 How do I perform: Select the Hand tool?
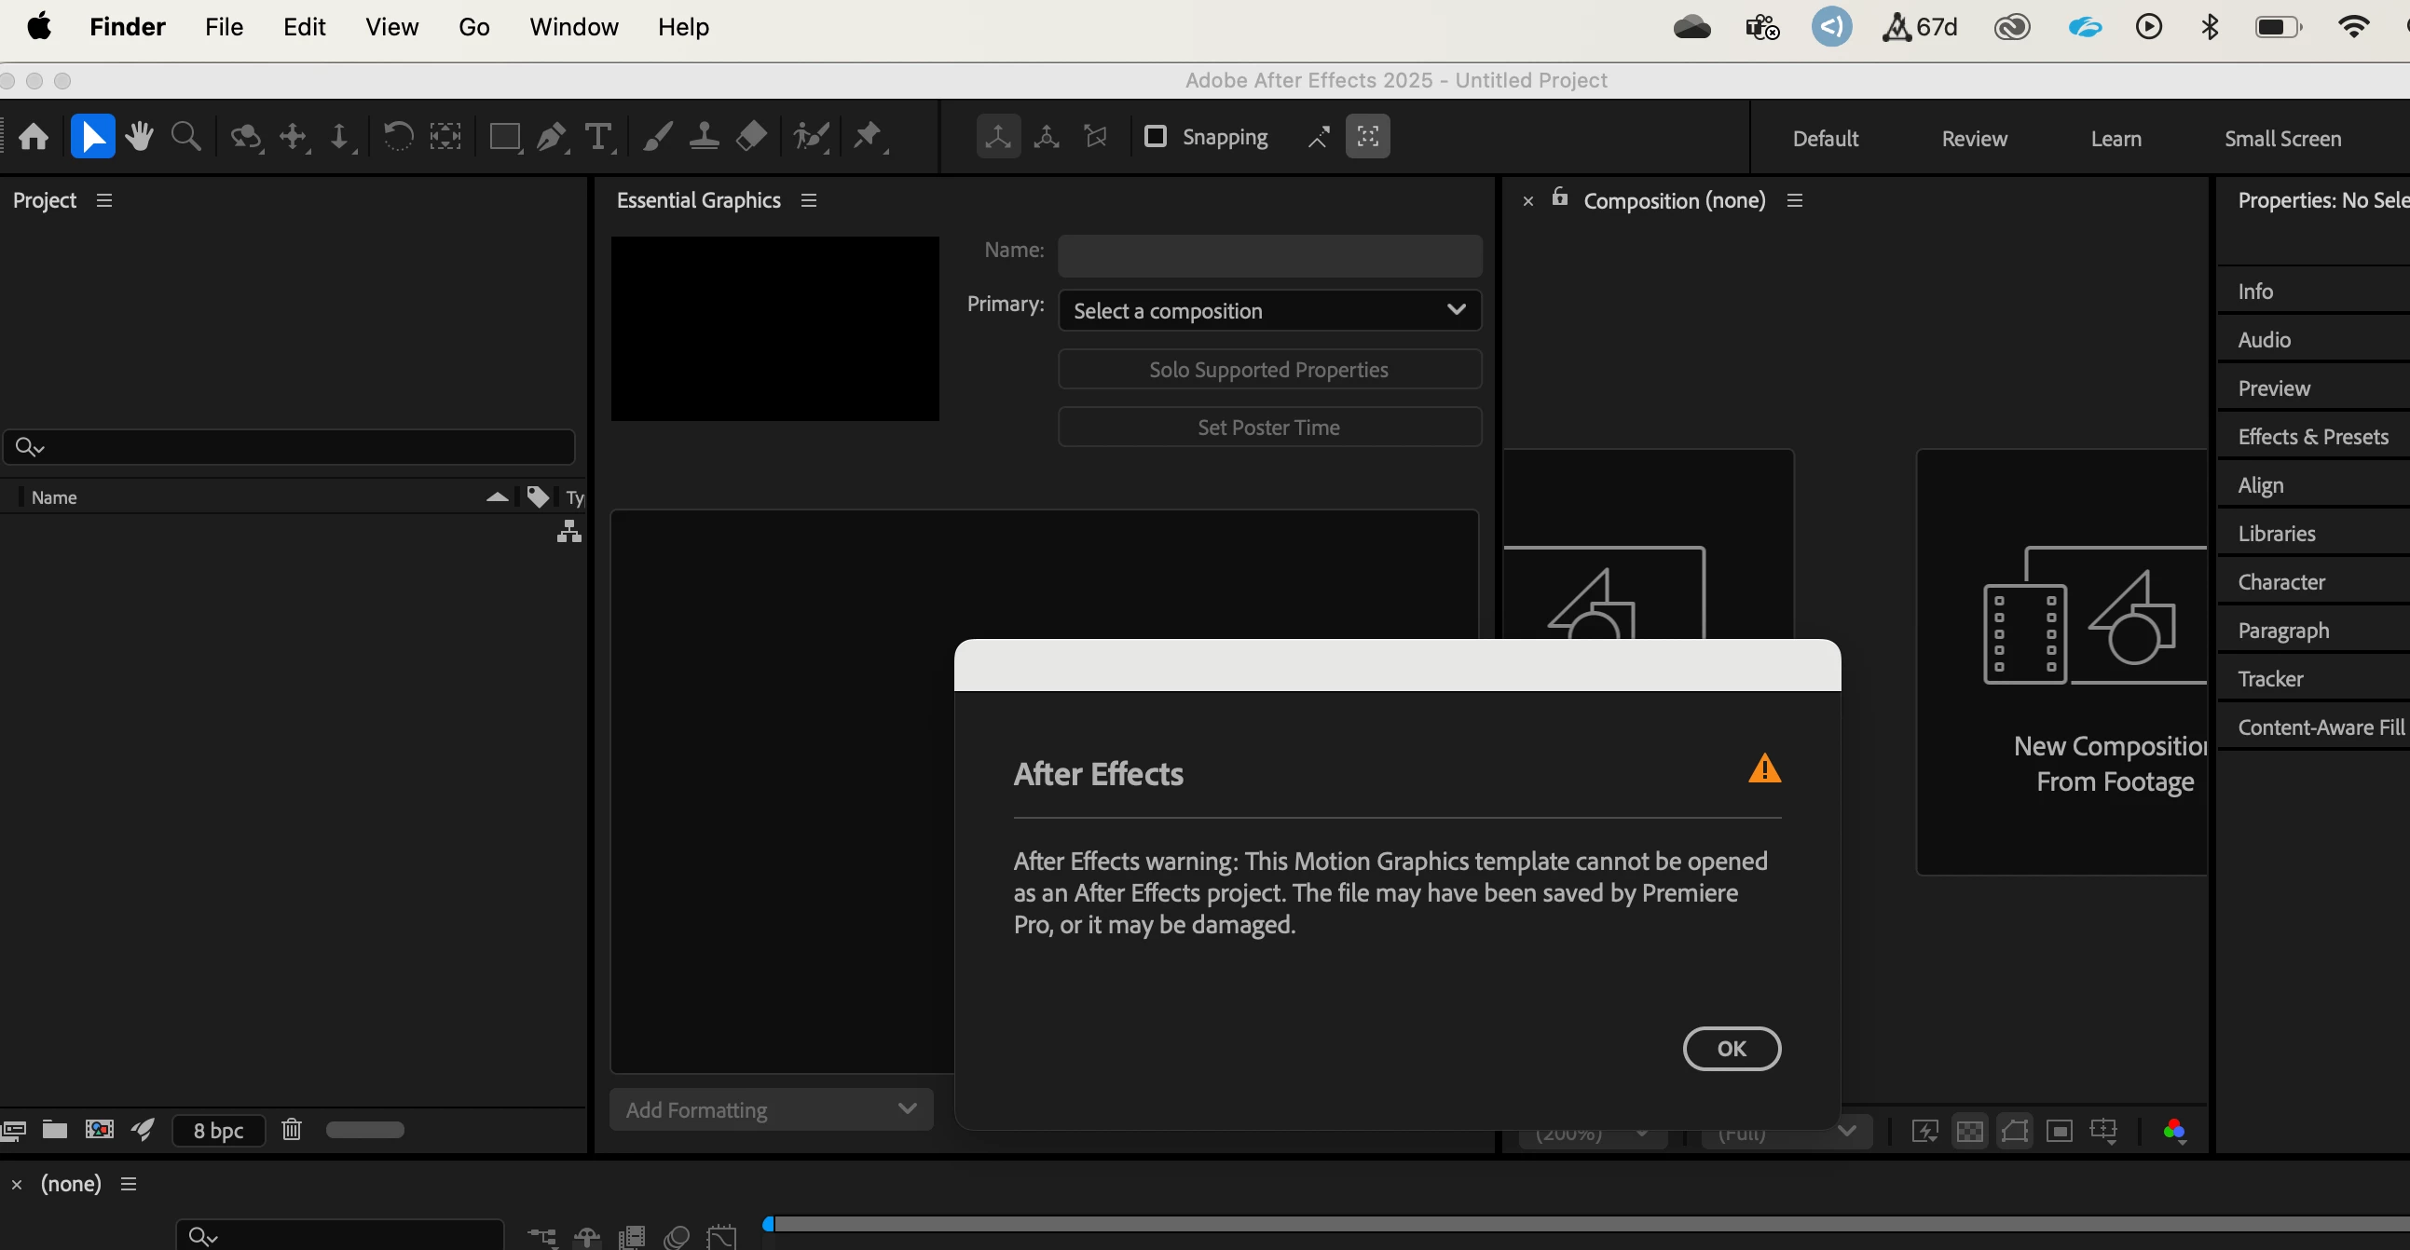pyautogui.click(x=140, y=137)
